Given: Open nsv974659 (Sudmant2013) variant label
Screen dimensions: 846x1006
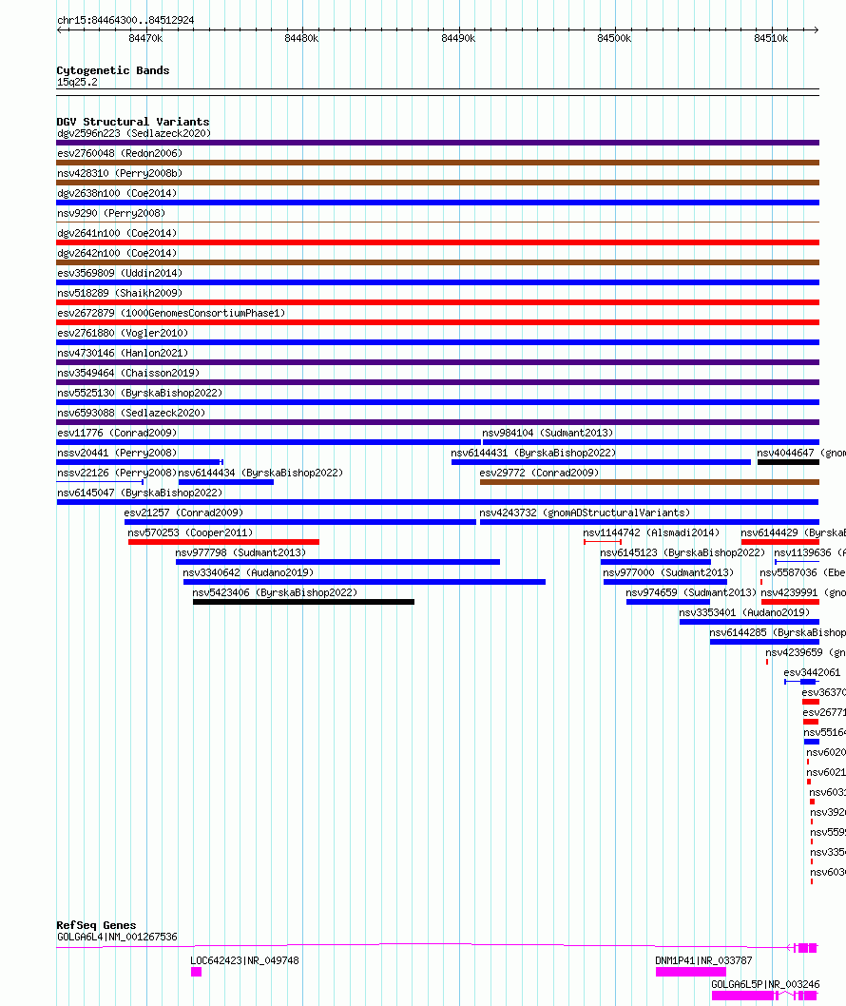Looking at the screenshot, I should (691, 592).
